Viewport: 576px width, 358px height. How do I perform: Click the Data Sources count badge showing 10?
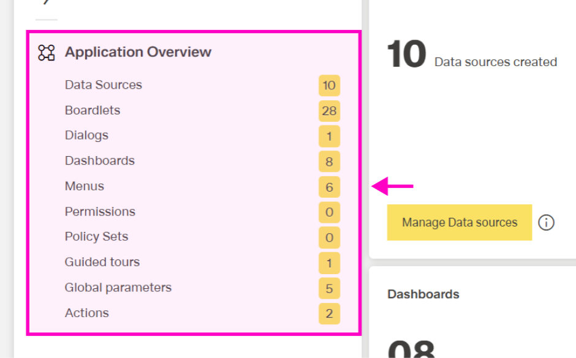pyautogui.click(x=329, y=86)
